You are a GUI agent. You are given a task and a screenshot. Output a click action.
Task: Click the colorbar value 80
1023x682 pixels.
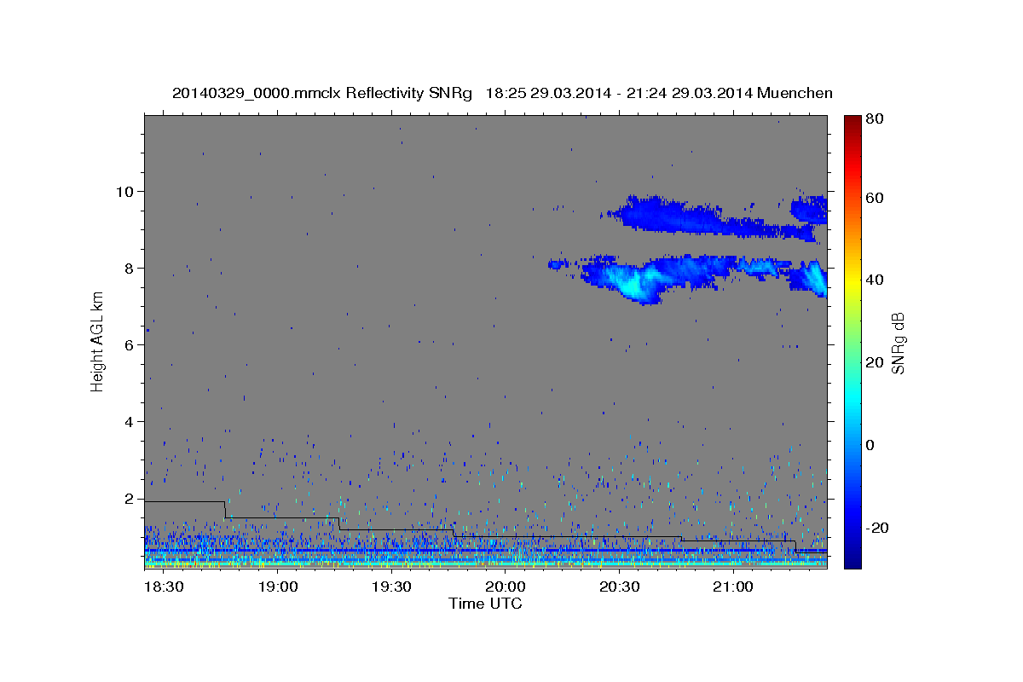pos(874,119)
